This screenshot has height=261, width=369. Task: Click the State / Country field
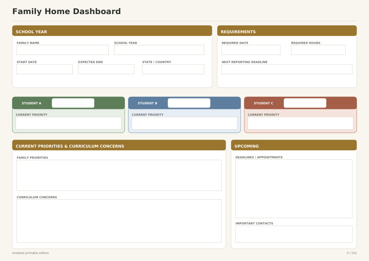click(x=173, y=69)
